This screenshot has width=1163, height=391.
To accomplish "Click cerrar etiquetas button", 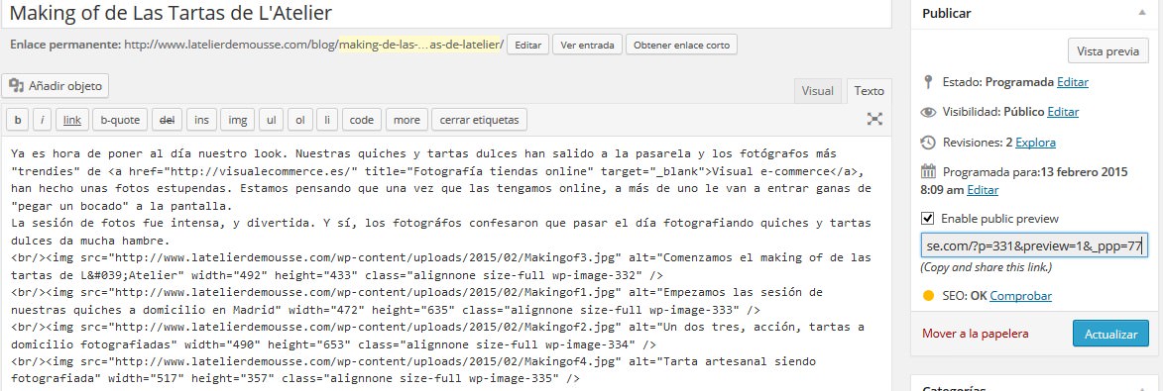I will point(479,119).
